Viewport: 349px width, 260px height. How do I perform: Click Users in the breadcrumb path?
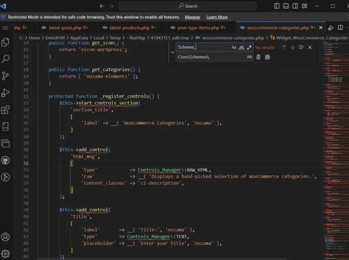(x=34, y=38)
